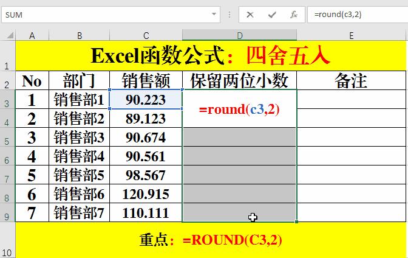
Task: Click the Select All corner triangle
Action: (9, 35)
